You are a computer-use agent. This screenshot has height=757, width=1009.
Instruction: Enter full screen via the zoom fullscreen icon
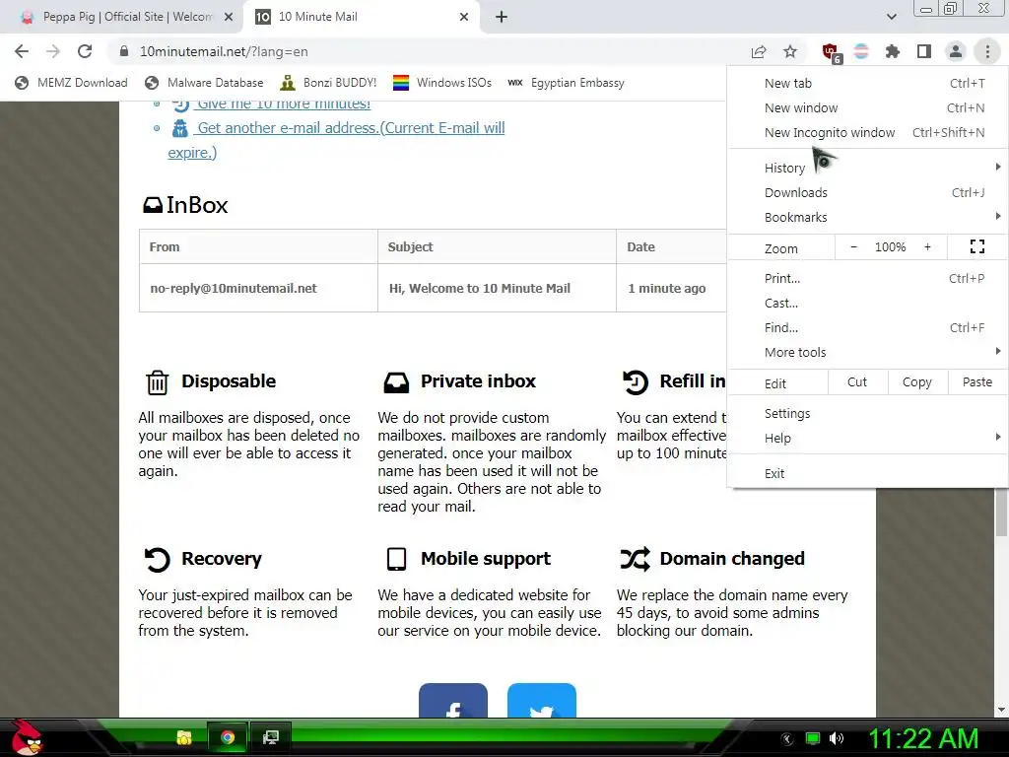pyautogui.click(x=976, y=246)
